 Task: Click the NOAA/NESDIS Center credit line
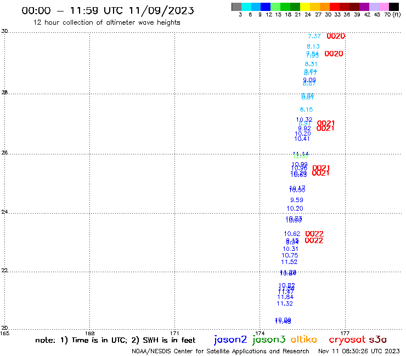tap(221, 352)
